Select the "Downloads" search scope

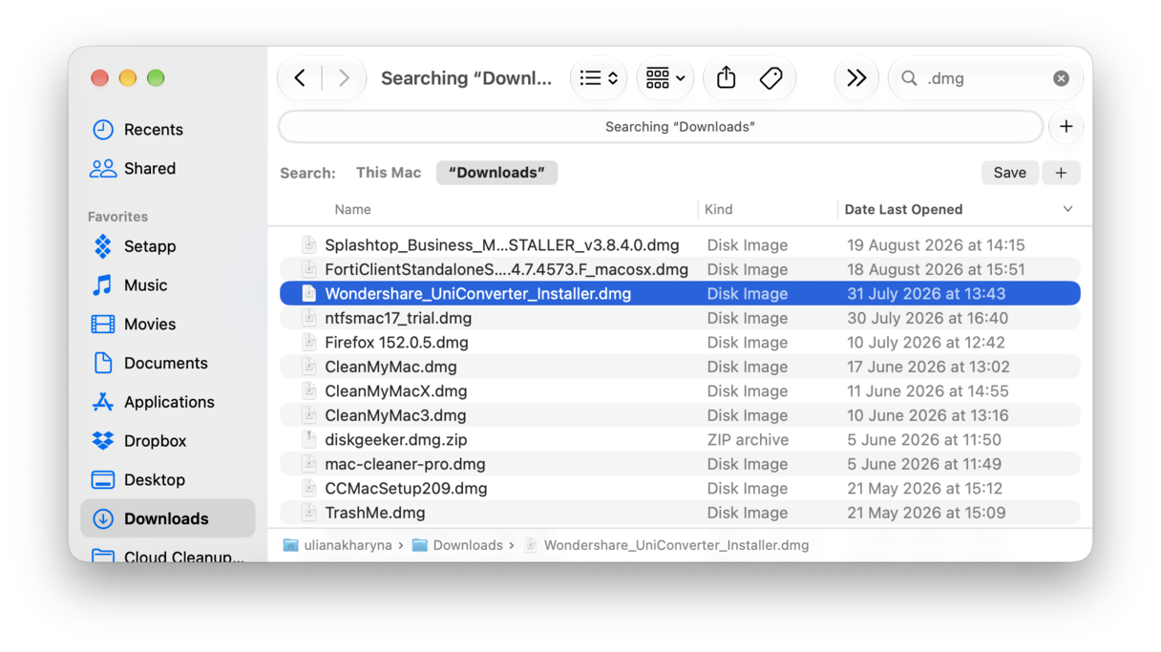tap(496, 173)
